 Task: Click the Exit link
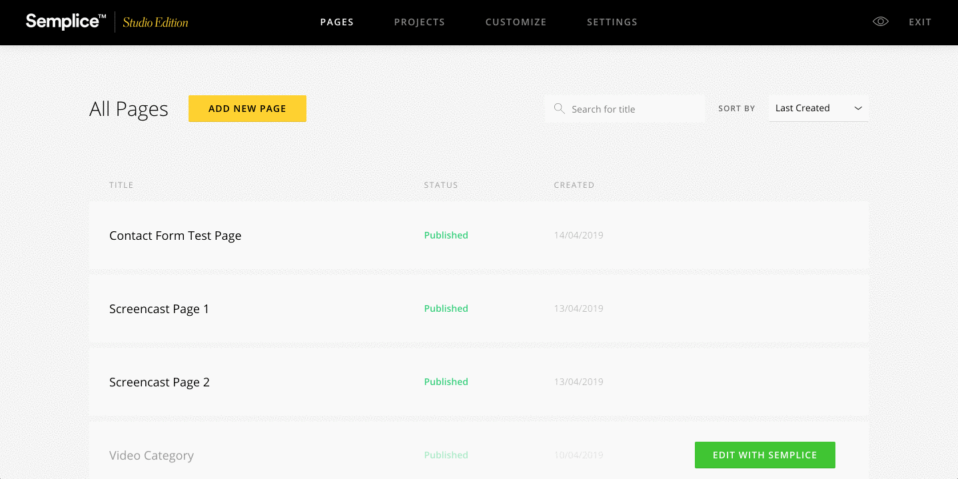point(920,22)
